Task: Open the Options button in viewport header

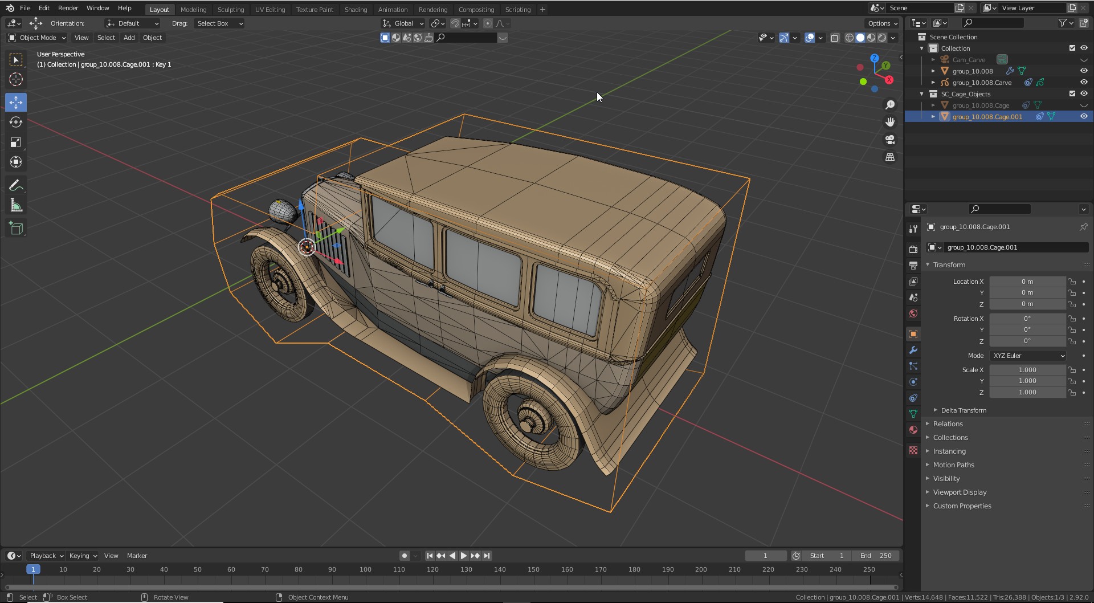Action: click(882, 23)
